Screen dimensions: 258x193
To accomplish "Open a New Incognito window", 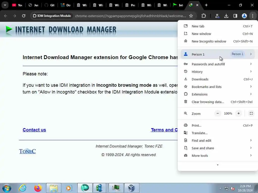I will click(x=218, y=41).
